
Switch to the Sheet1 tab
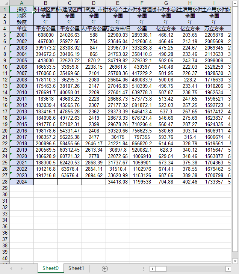[76, 268]
